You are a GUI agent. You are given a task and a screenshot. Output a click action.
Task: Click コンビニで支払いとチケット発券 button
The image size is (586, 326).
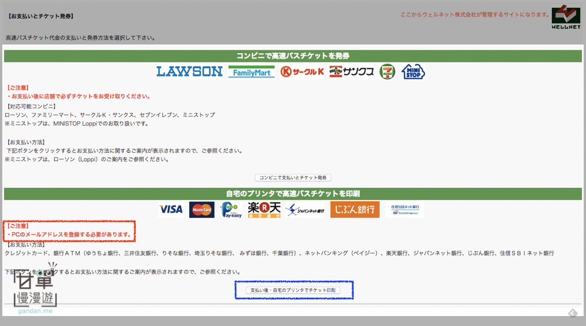(293, 178)
